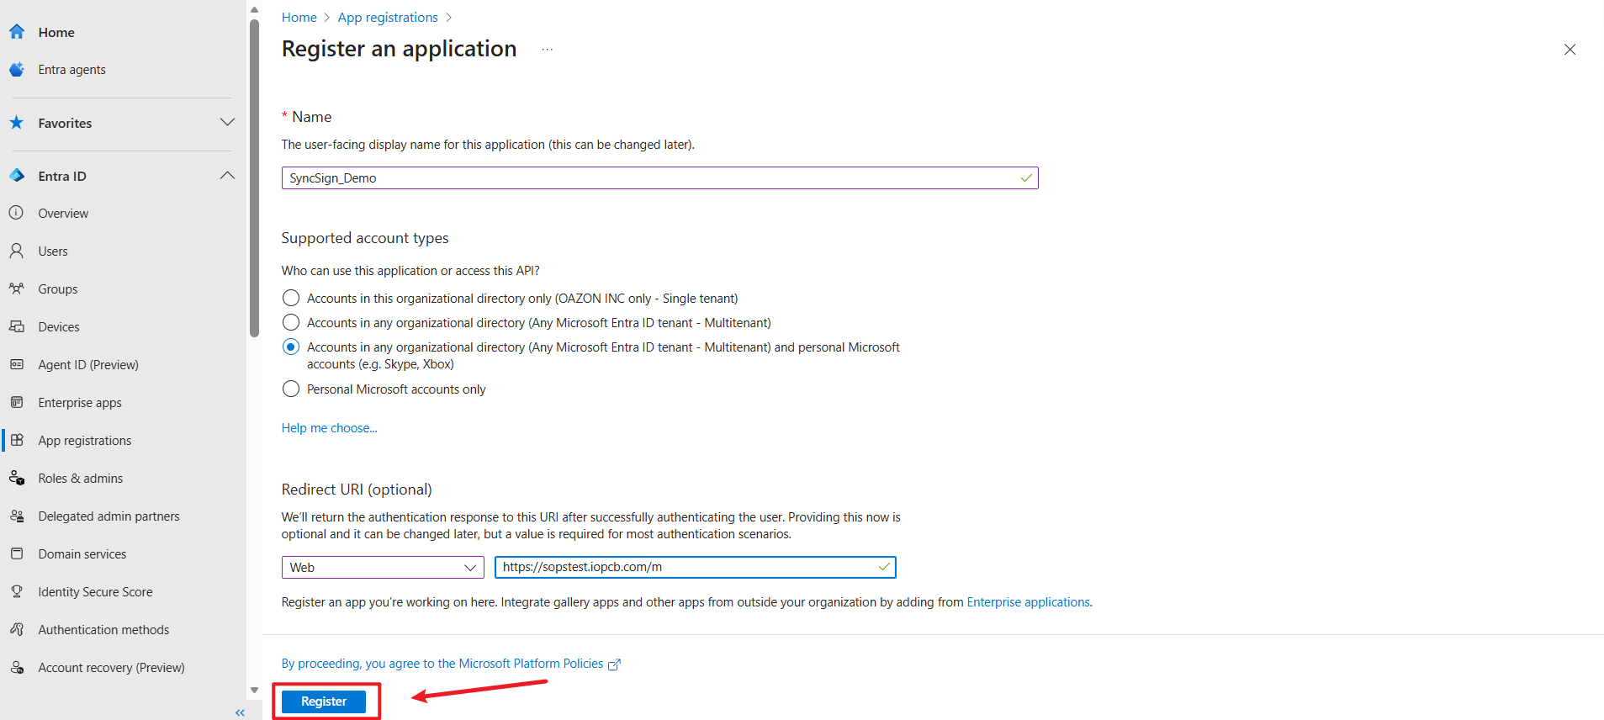Open the Web platform dropdown

click(x=383, y=568)
